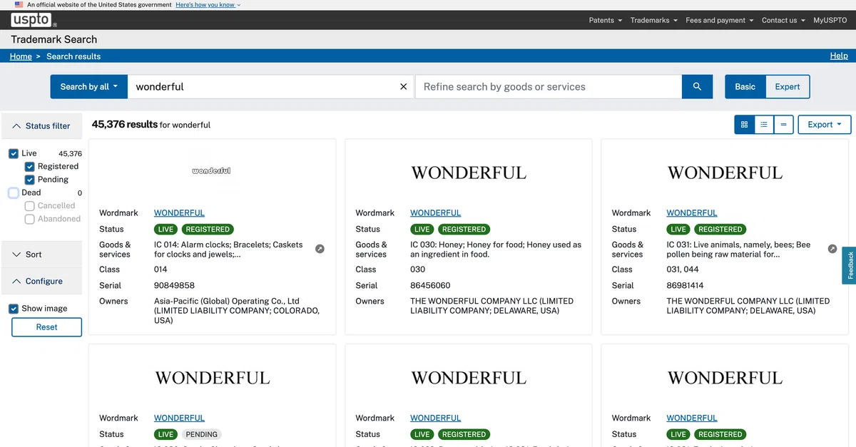Screen dimensions: 856x447
Task: Open WONDERFUL wordmark link in pending result
Action: pyautogui.click(x=179, y=418)
